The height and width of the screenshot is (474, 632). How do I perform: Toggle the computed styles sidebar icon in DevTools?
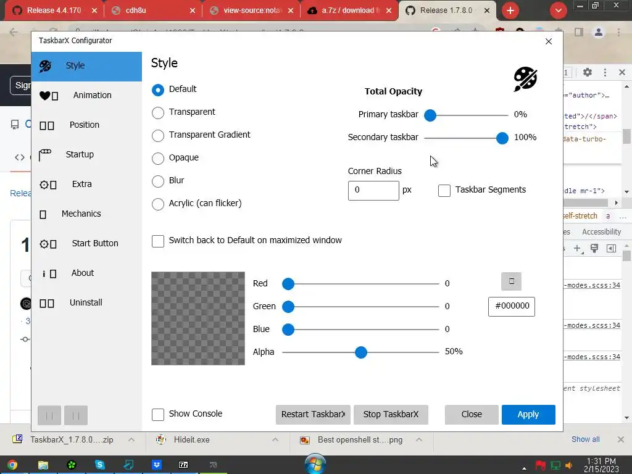point(611,249)
